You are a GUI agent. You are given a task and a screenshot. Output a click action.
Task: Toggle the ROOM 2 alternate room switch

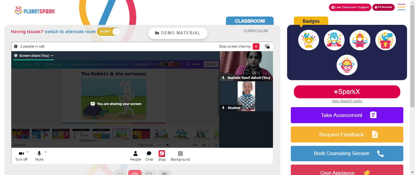click(108, 32)
